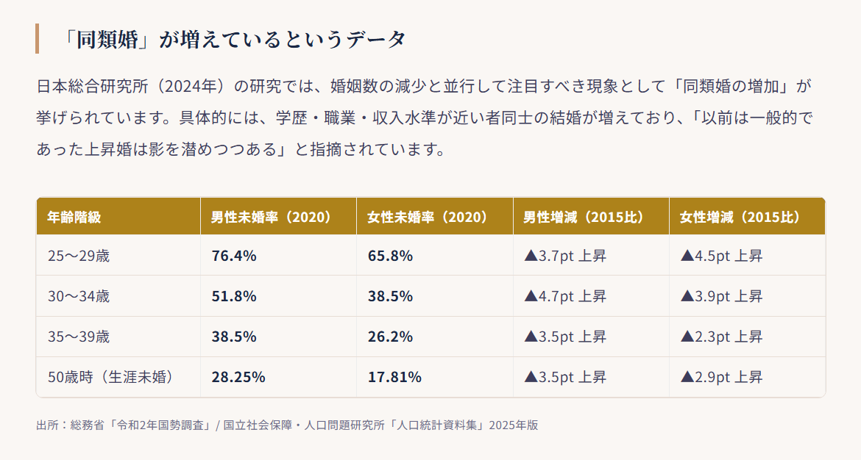Select the 35〜39歳 row label
This screenshot has width=861, height=460.
pyautogui.click(x=79, y=337)
